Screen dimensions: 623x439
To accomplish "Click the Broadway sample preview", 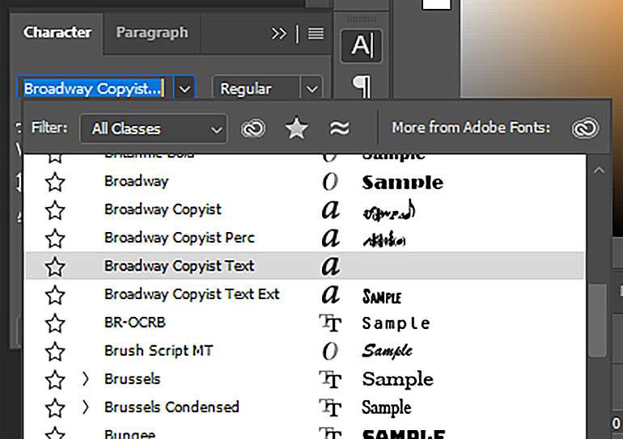I will [402, 183].
